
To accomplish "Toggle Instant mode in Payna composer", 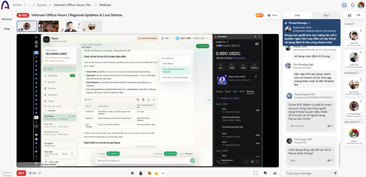I will click(x=159, y=154).
